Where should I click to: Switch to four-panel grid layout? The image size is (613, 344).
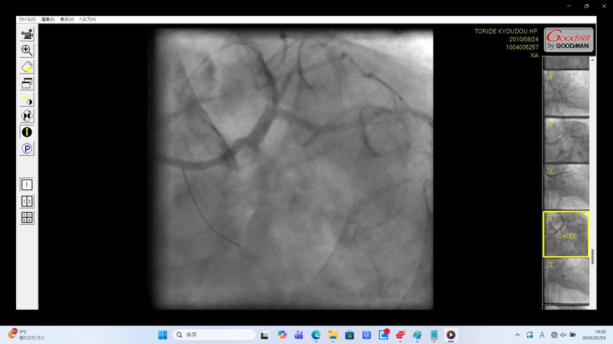(x=27, y=217)
